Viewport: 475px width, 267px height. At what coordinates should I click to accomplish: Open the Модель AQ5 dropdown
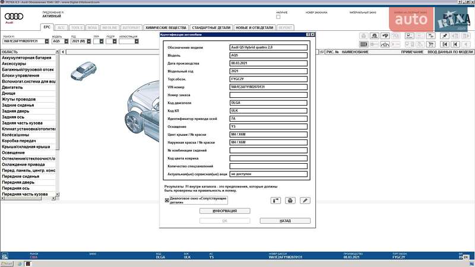[x=66, y=41]
